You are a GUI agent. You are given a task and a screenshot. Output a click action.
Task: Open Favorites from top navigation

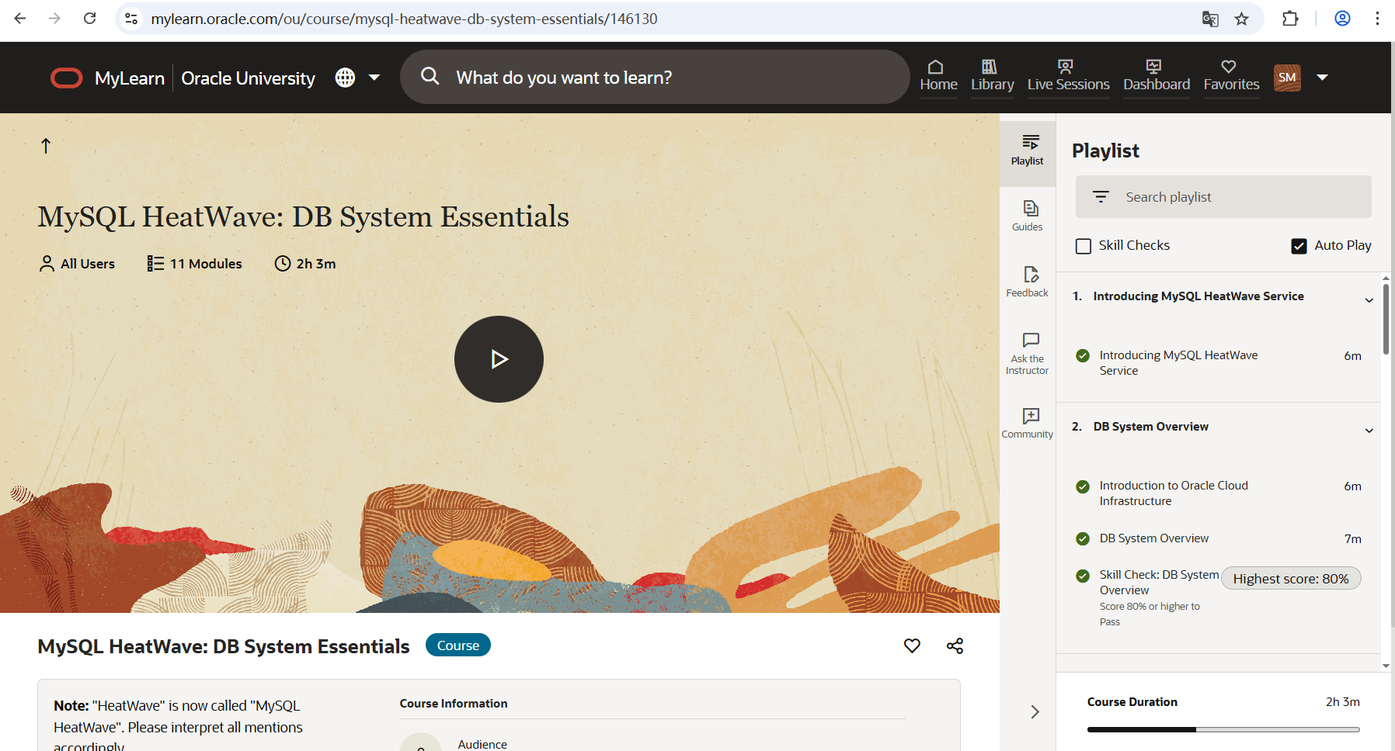tap(1231, 76)
